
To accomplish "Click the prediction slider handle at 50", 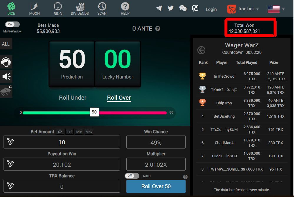I will [x=94, y=112].
